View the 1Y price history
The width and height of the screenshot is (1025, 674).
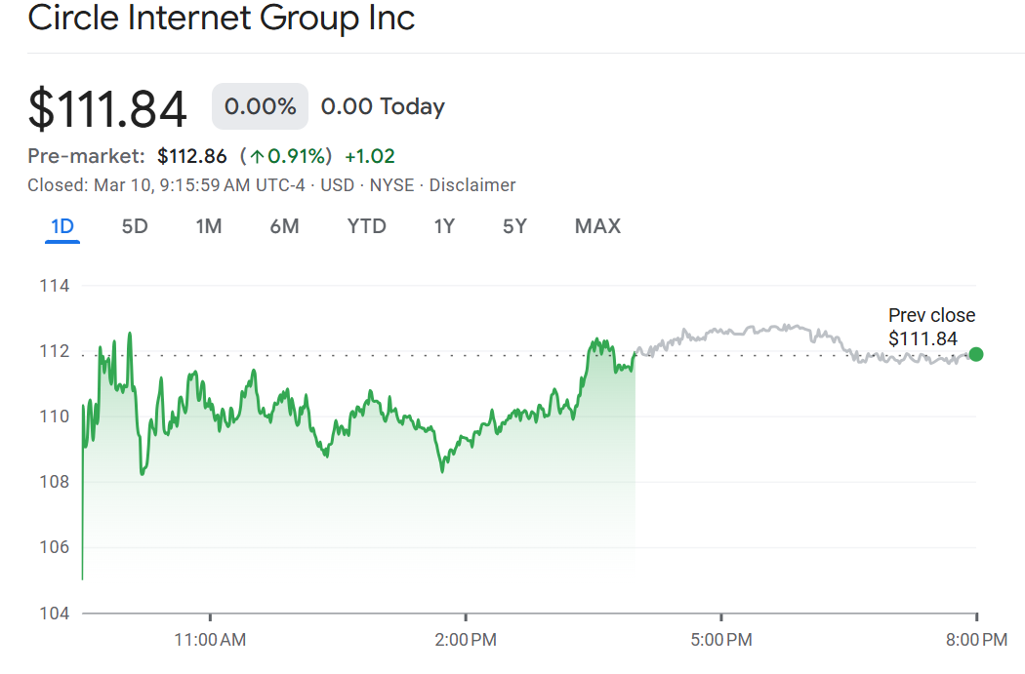pos(444,225)
